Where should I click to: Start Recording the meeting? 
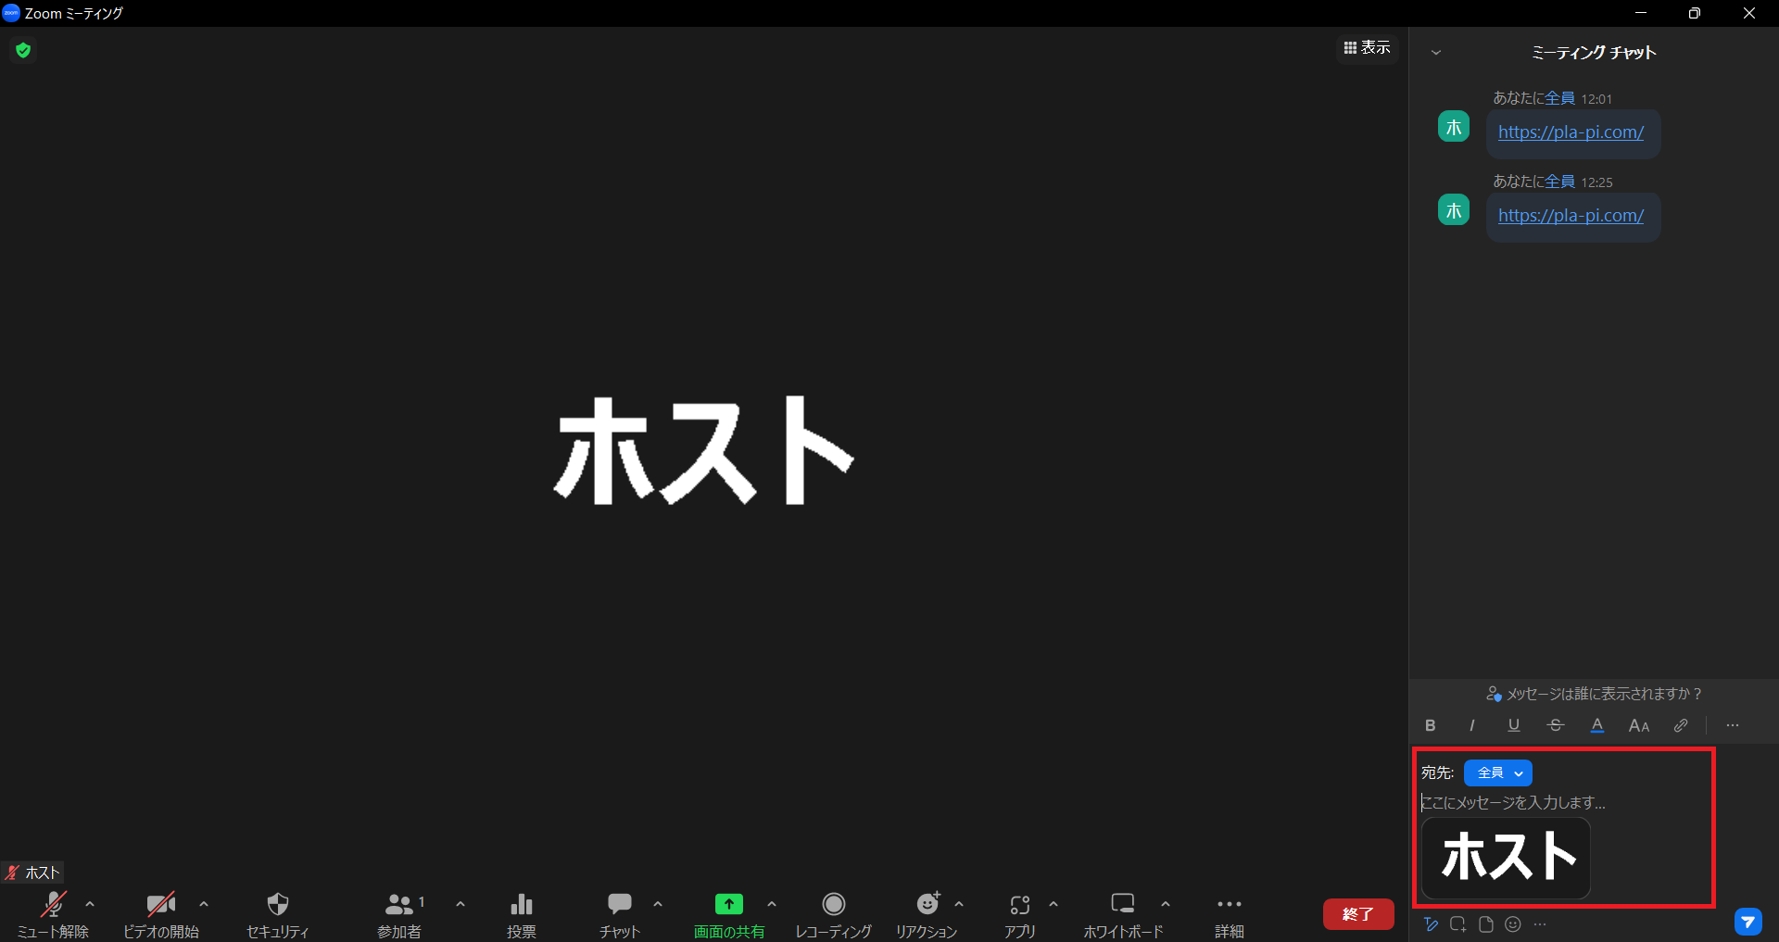point(833,905)
